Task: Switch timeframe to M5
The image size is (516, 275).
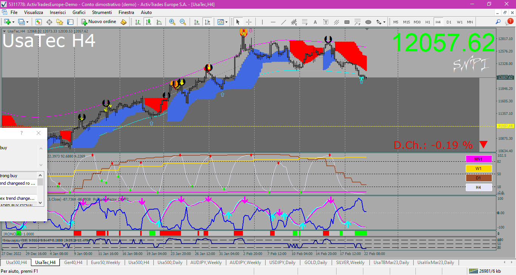Action: coord(395,22)
